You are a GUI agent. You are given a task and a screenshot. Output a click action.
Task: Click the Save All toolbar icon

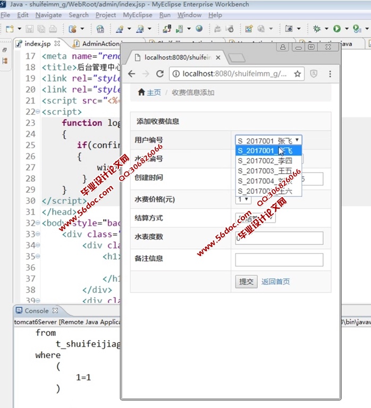click(x=41, y=29)
